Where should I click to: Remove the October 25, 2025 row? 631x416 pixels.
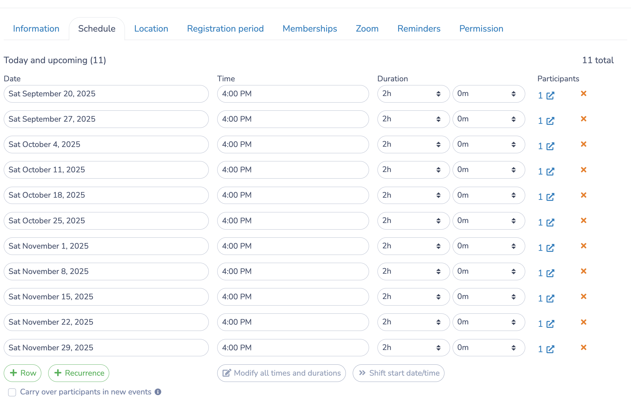pos(583,221)
